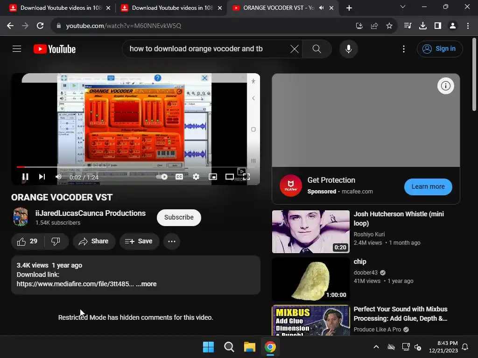
Task: Toggle the autoplay switch
Action: (162, 177)
